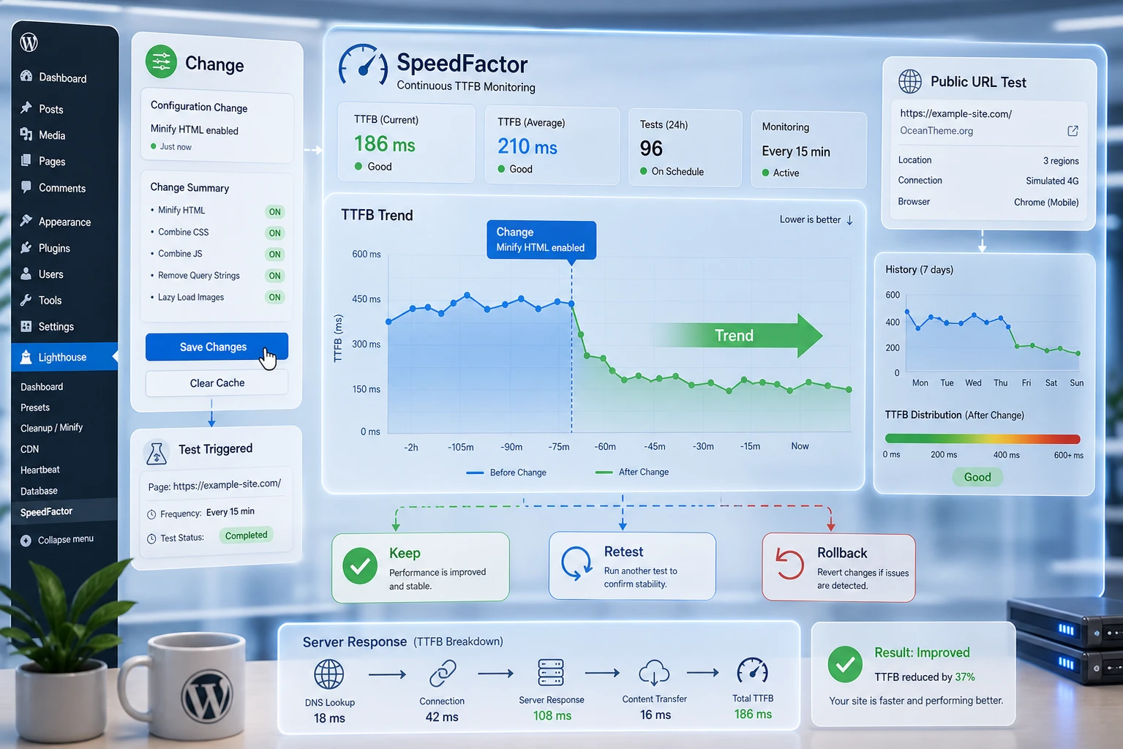
Task: Click the Dashboard gauge icon
Action: (x=26, y=77)
